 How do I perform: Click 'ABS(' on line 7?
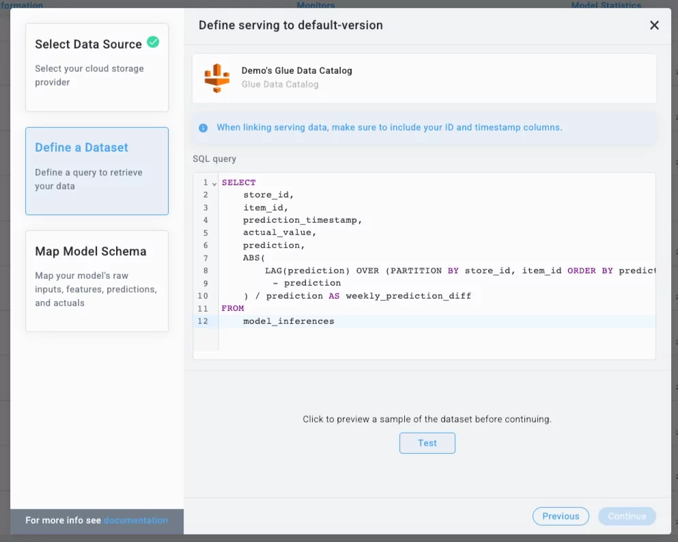[x=254, y=258]
